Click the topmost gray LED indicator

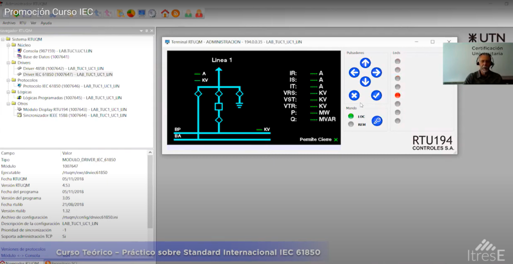coord(397,61)
